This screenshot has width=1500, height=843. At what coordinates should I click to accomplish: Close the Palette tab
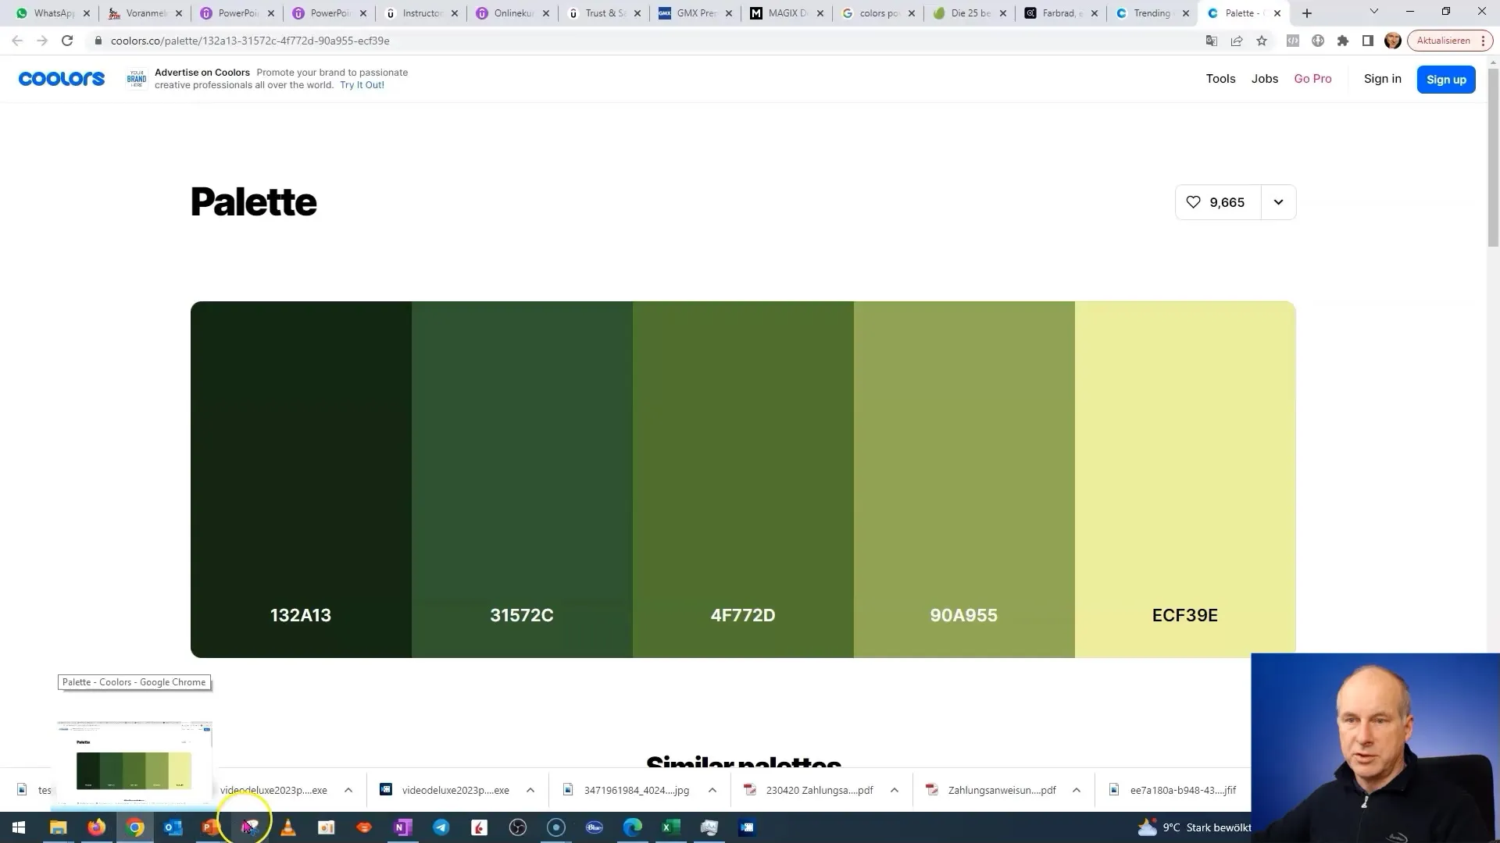[x=1277, y=13]
